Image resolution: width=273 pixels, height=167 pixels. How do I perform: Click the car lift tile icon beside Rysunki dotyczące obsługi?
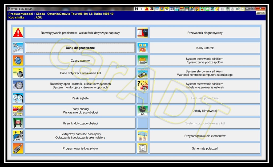pos(18,123)
